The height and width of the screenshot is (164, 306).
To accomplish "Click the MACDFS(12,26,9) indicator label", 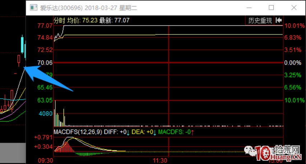I will (78, 132).
